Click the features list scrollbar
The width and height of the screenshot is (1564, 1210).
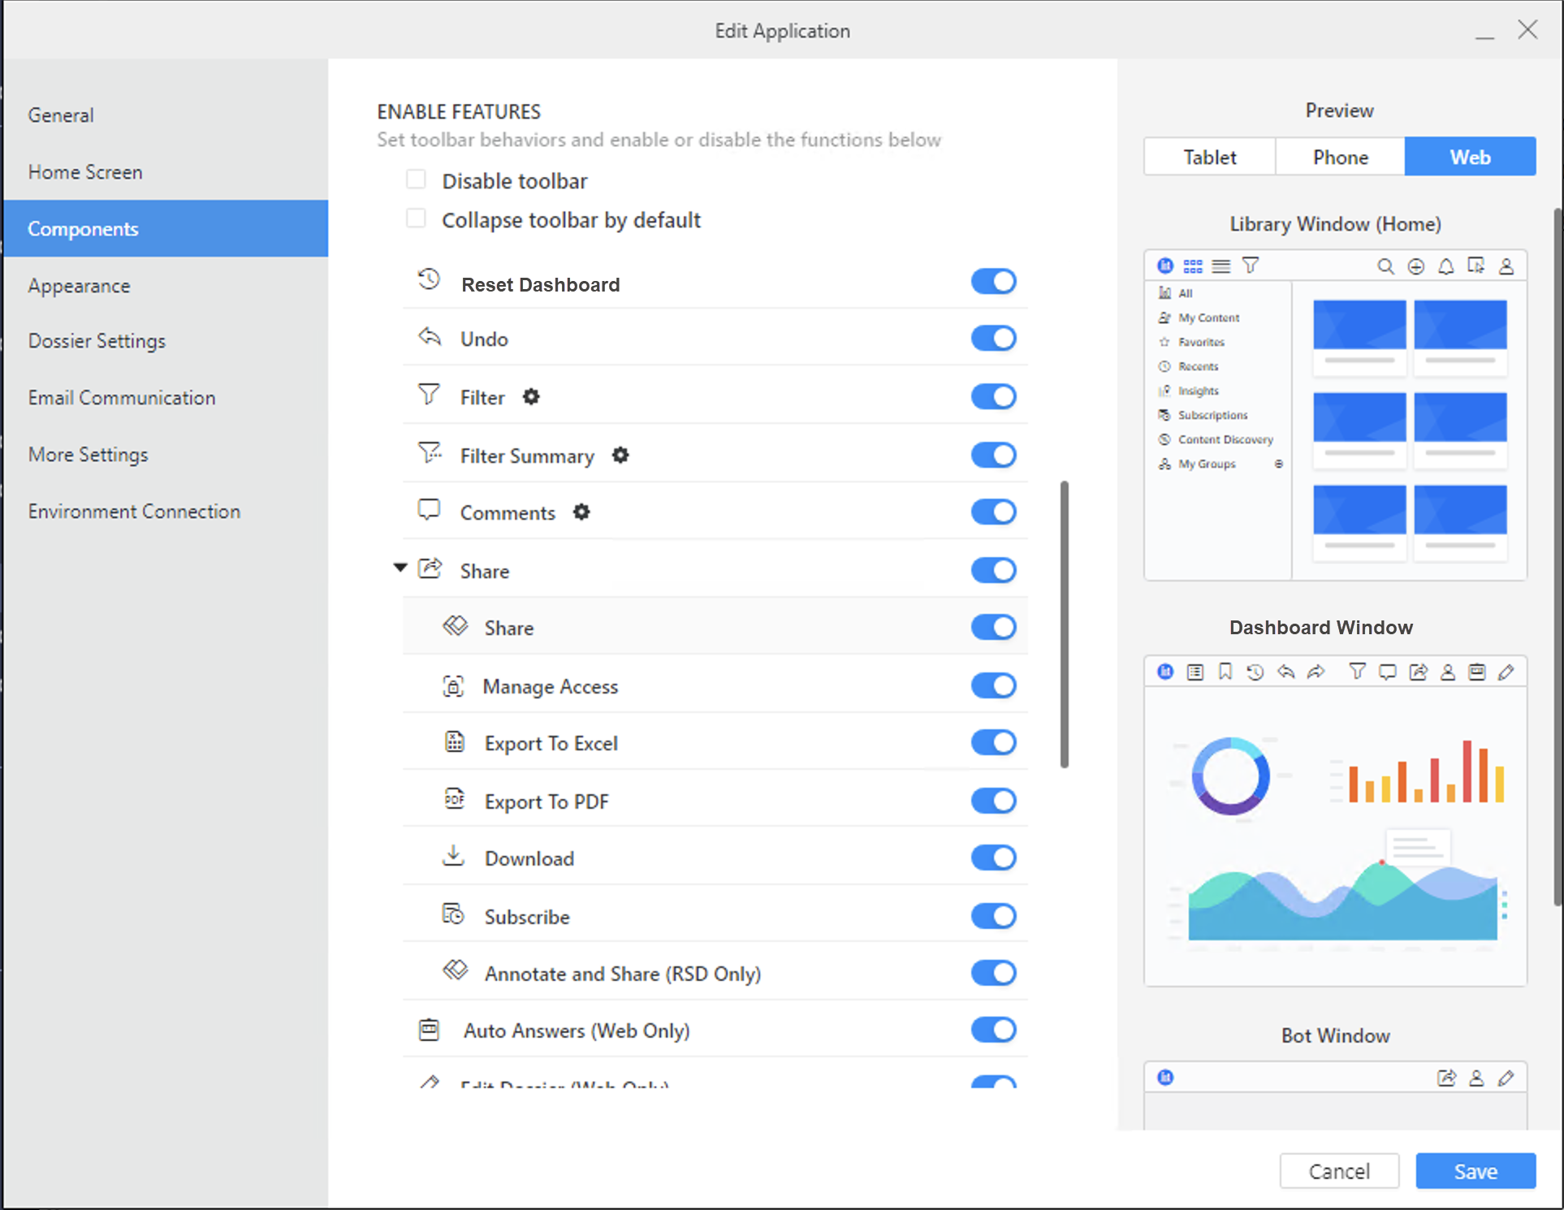point(1064,624)
